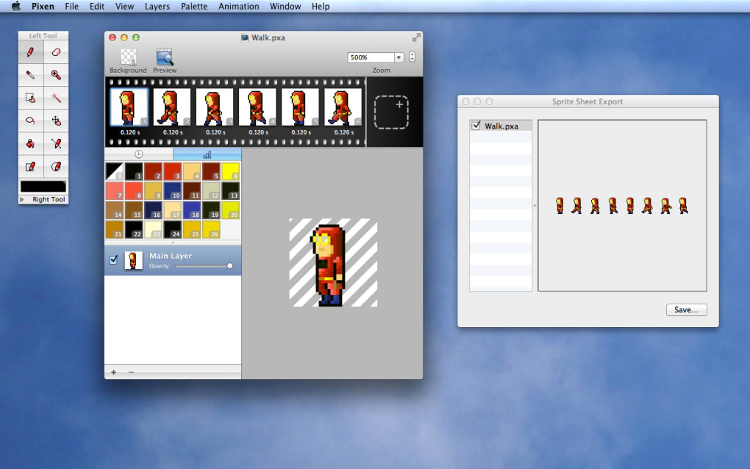Pick the Eyedropper tool
Image resolution: width=750 pixels, height=469 pixels.
coord(30,74)
